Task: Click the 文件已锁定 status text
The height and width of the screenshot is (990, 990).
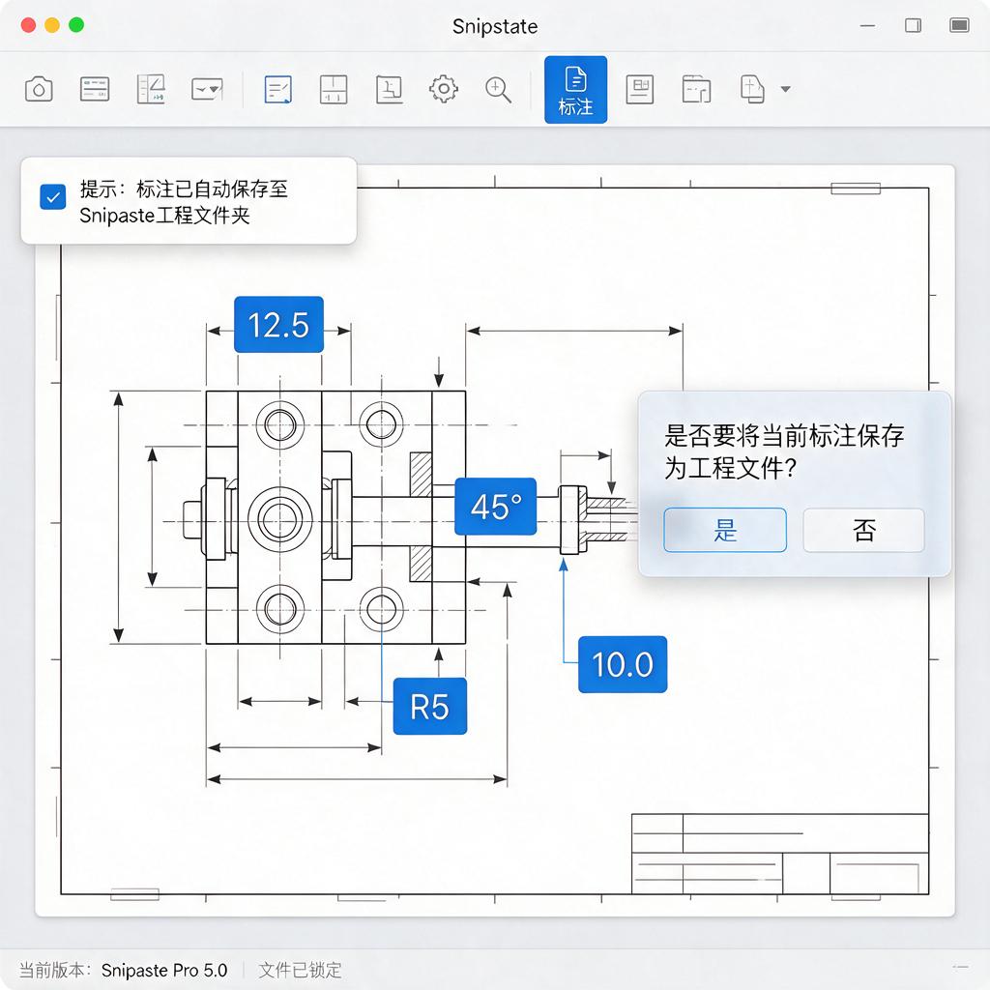Action: click(x=301, y=970)
